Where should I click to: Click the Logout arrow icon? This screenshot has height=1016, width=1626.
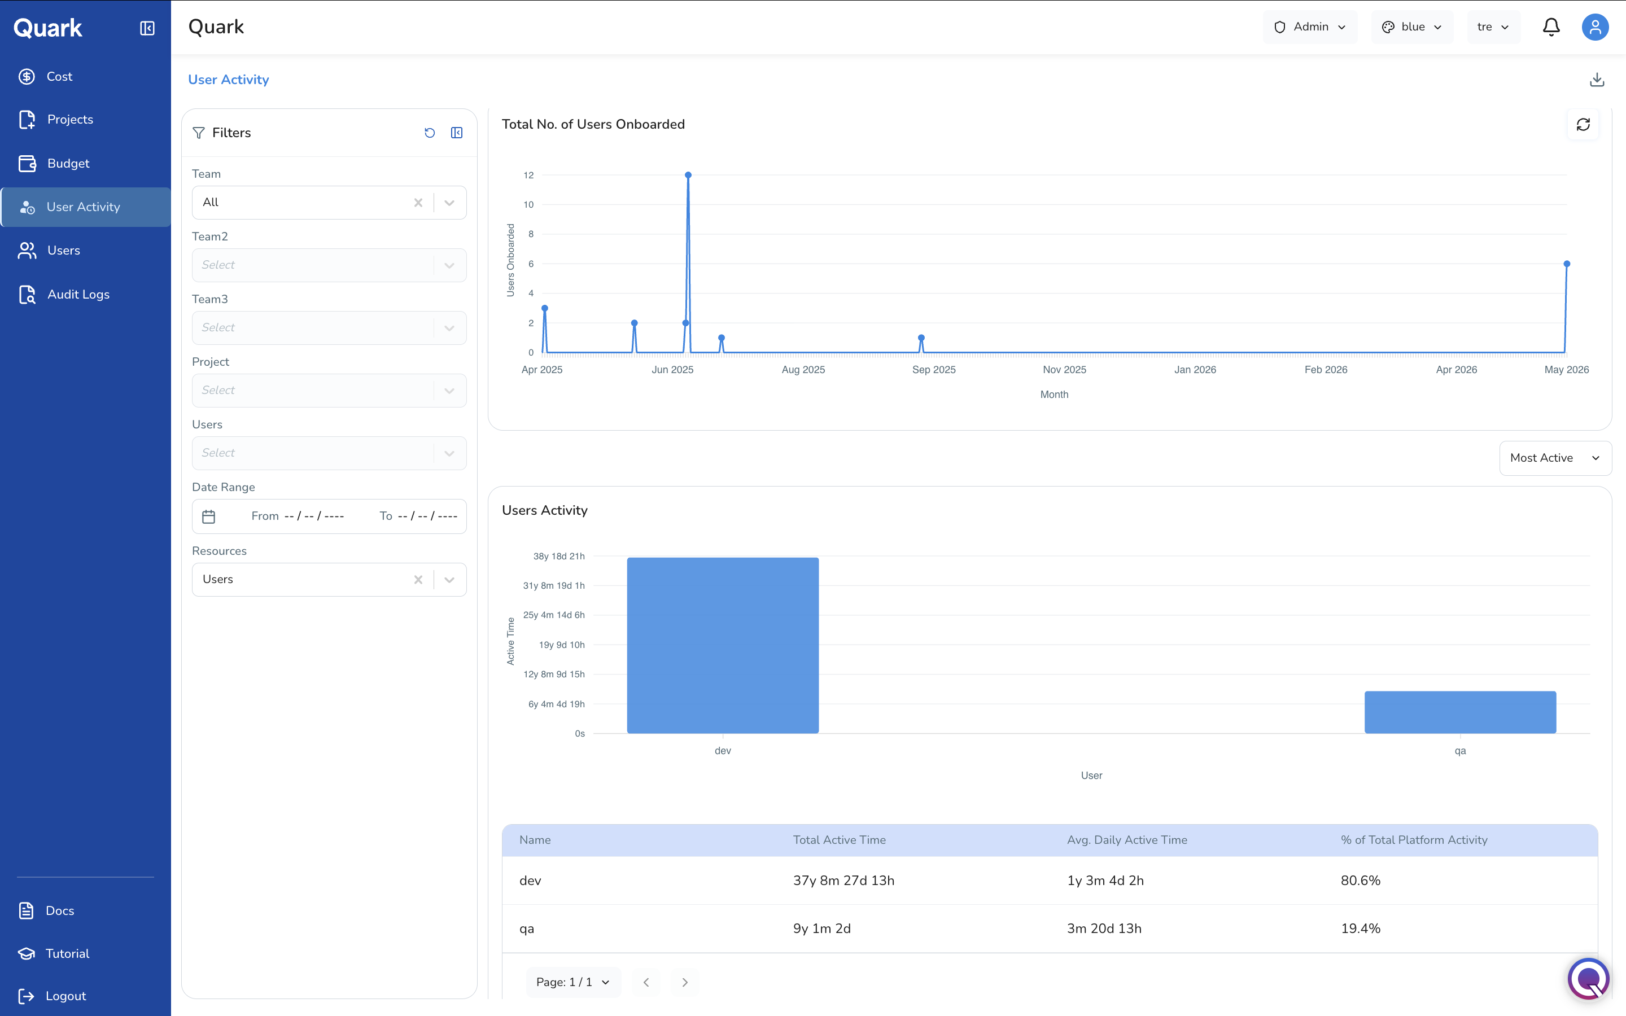[26, 996]
